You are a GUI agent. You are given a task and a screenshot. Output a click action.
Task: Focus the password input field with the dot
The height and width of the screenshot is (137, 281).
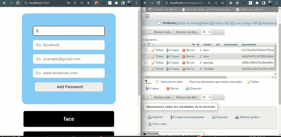tap(69, 31)
